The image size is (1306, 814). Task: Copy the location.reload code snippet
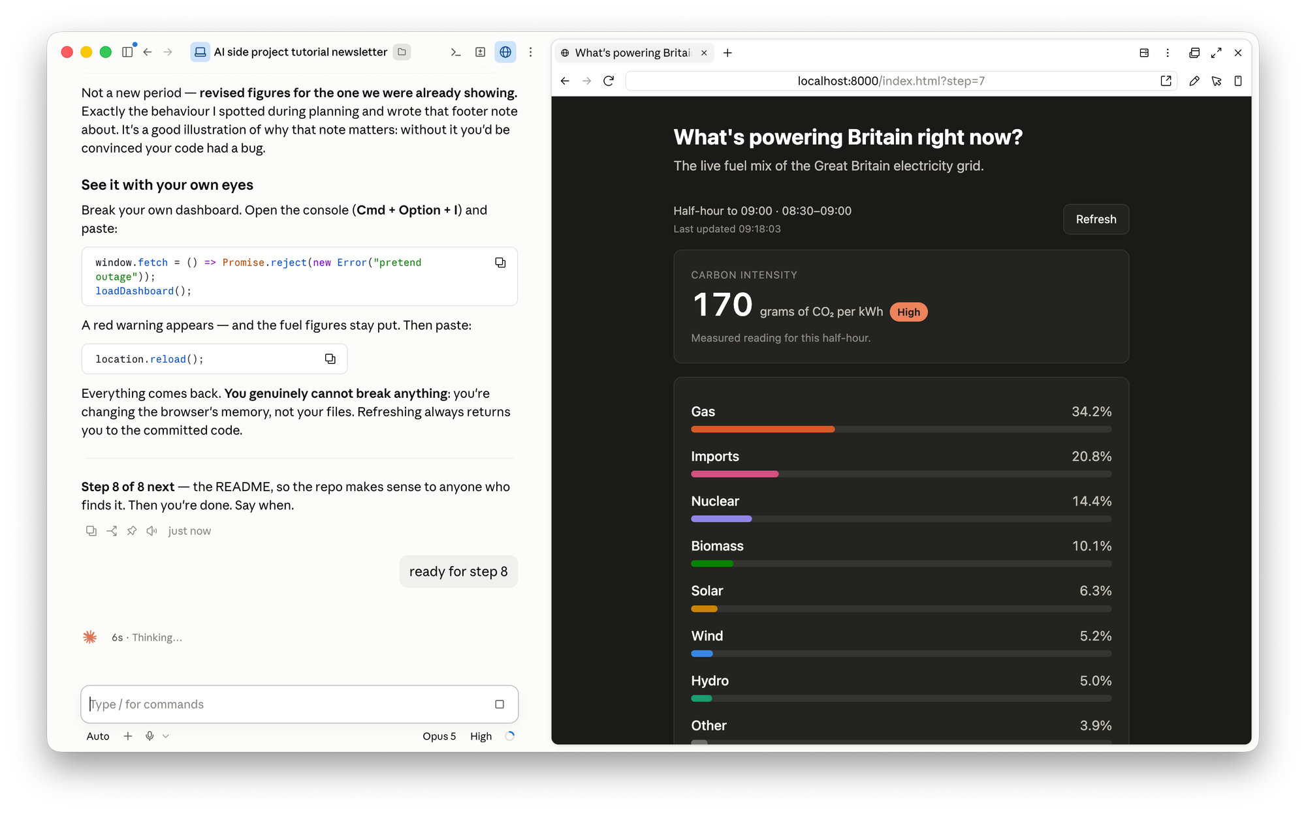330,359
